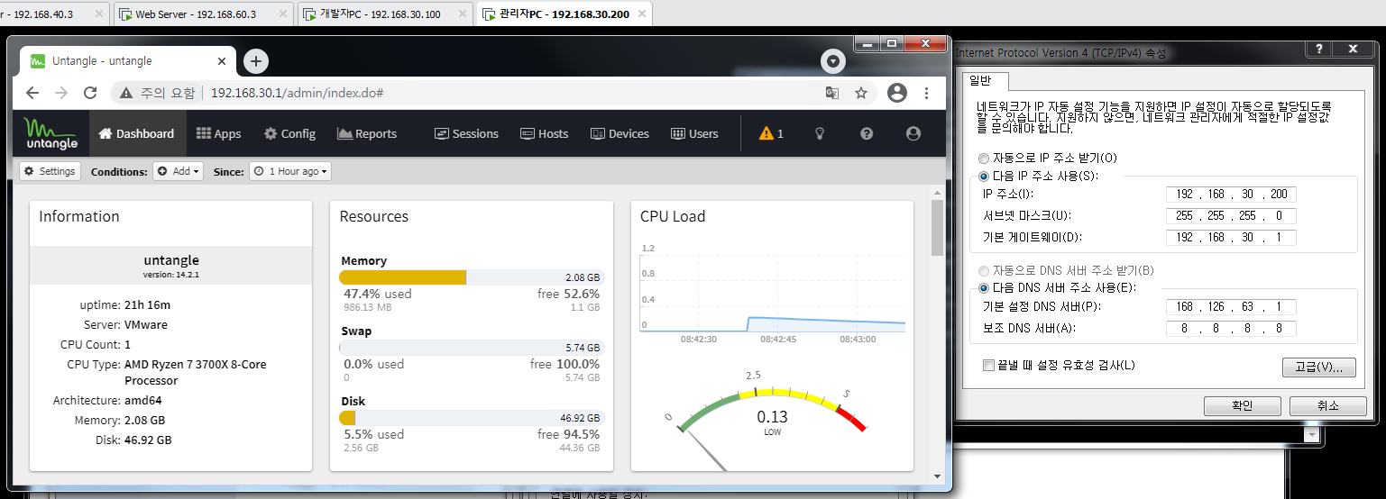
Task: Show the warning alert with count 1
Action: [x=771, y=133]
